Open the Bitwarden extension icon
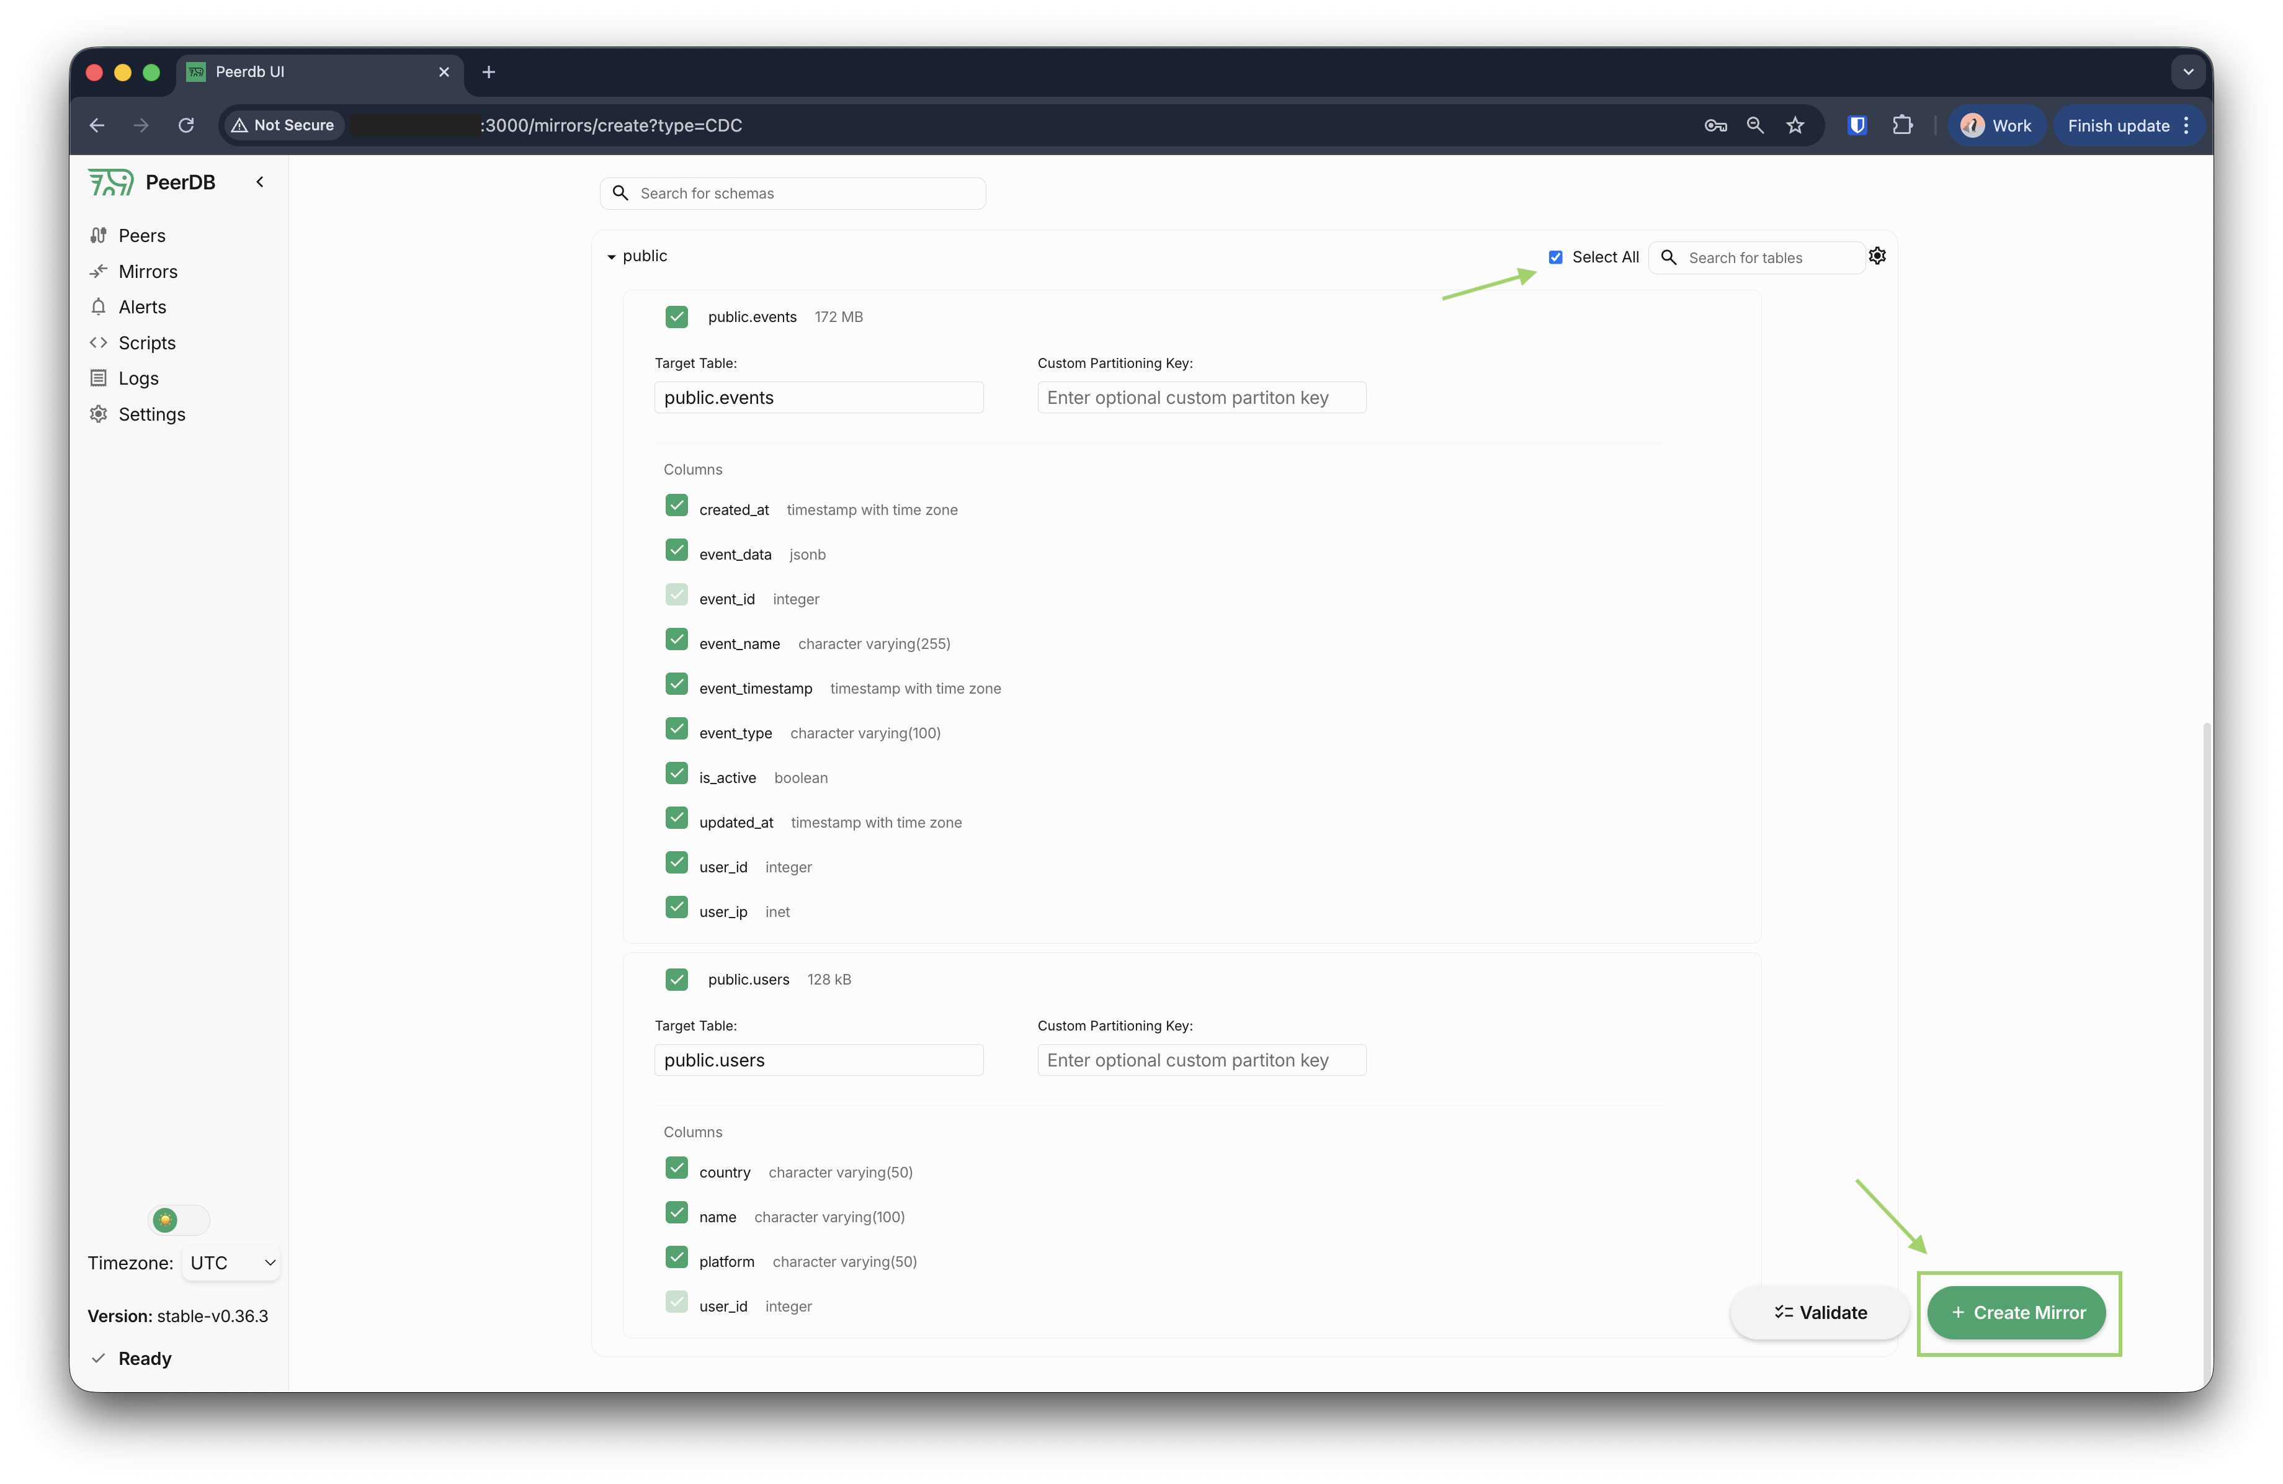2283x1484 pixels. [x=1857, y=126]
